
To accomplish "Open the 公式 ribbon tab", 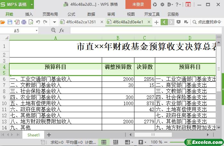I will [x=71, y=14].
